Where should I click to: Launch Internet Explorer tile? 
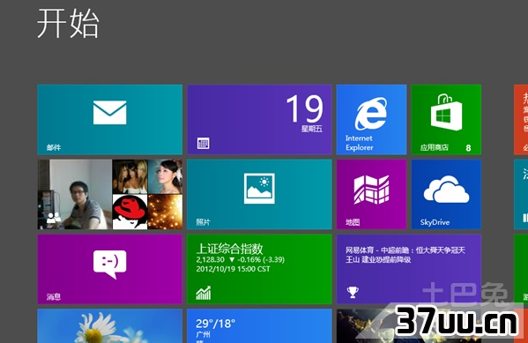coord(371,120)
